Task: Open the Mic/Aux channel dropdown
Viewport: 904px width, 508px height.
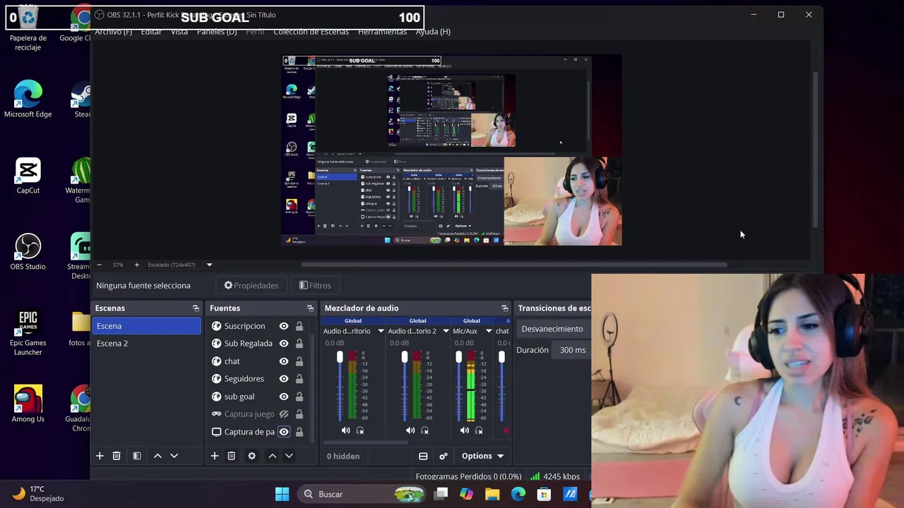Action: (488, 331)
